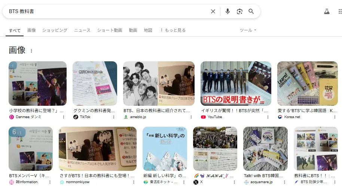This screenshot has height=188, width=342.
Task: Open options menu beside 画像 heading
Action: 31,51
